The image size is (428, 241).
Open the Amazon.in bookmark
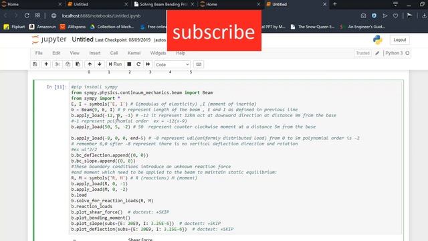click(x=43, y=27)
